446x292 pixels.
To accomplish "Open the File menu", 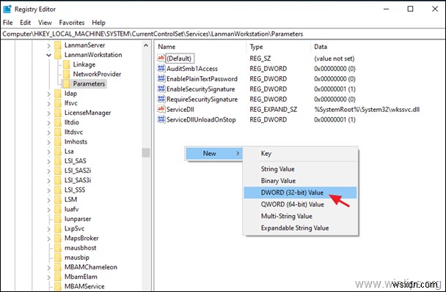I will pyautogui.click(x=7, y=23).
